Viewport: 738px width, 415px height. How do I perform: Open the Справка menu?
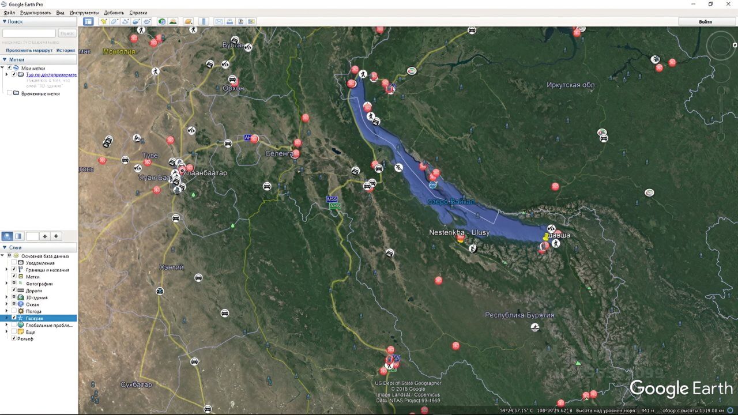pos(138,13)
